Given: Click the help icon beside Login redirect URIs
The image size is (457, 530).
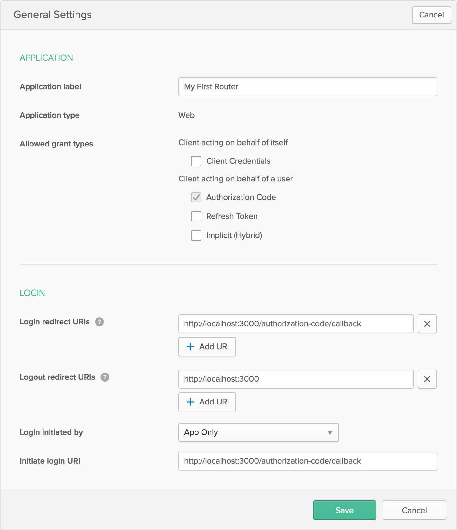Looking at the screenshot, I should pyautogui.click(x=99, y=322).
